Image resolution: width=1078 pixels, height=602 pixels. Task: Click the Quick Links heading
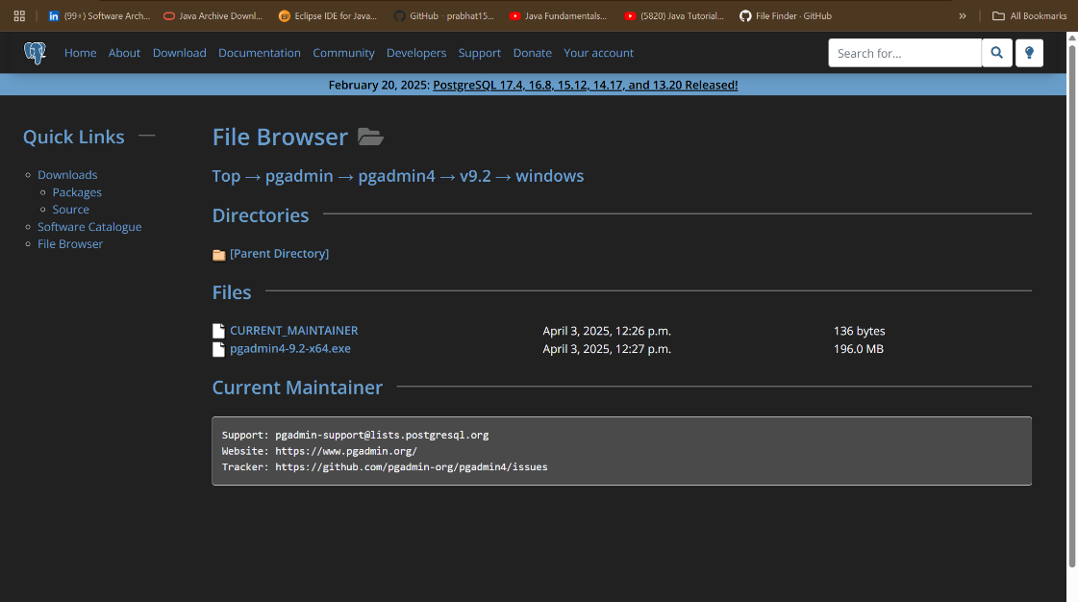(x=73, y=137)
